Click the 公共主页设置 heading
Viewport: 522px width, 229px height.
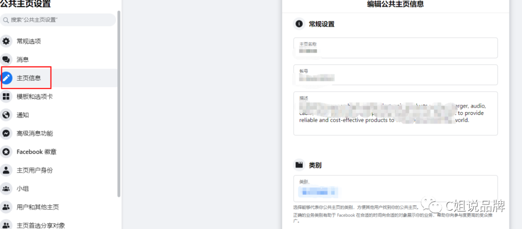(26, 4)
